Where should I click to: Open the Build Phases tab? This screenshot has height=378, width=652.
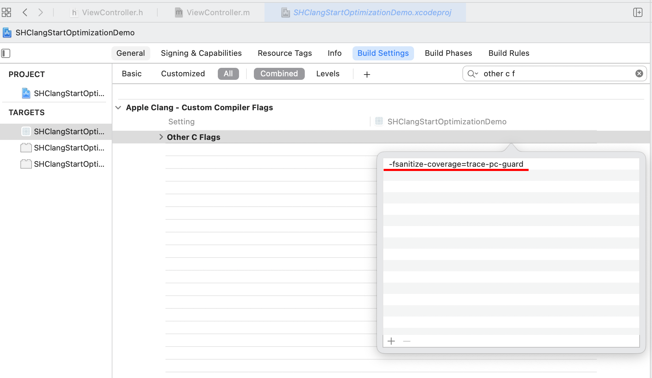(448, 53)
